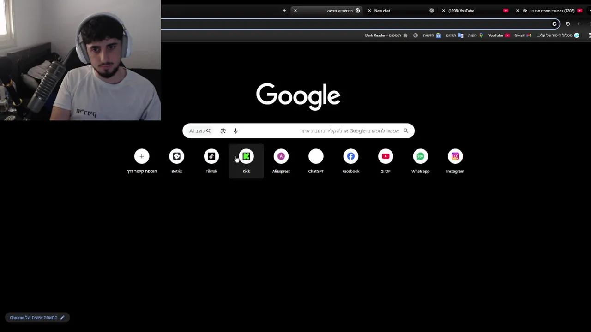Screen dimensions: 591x332
Task: Open the מסלול היסוד bookmark
Action: point(558,36)
